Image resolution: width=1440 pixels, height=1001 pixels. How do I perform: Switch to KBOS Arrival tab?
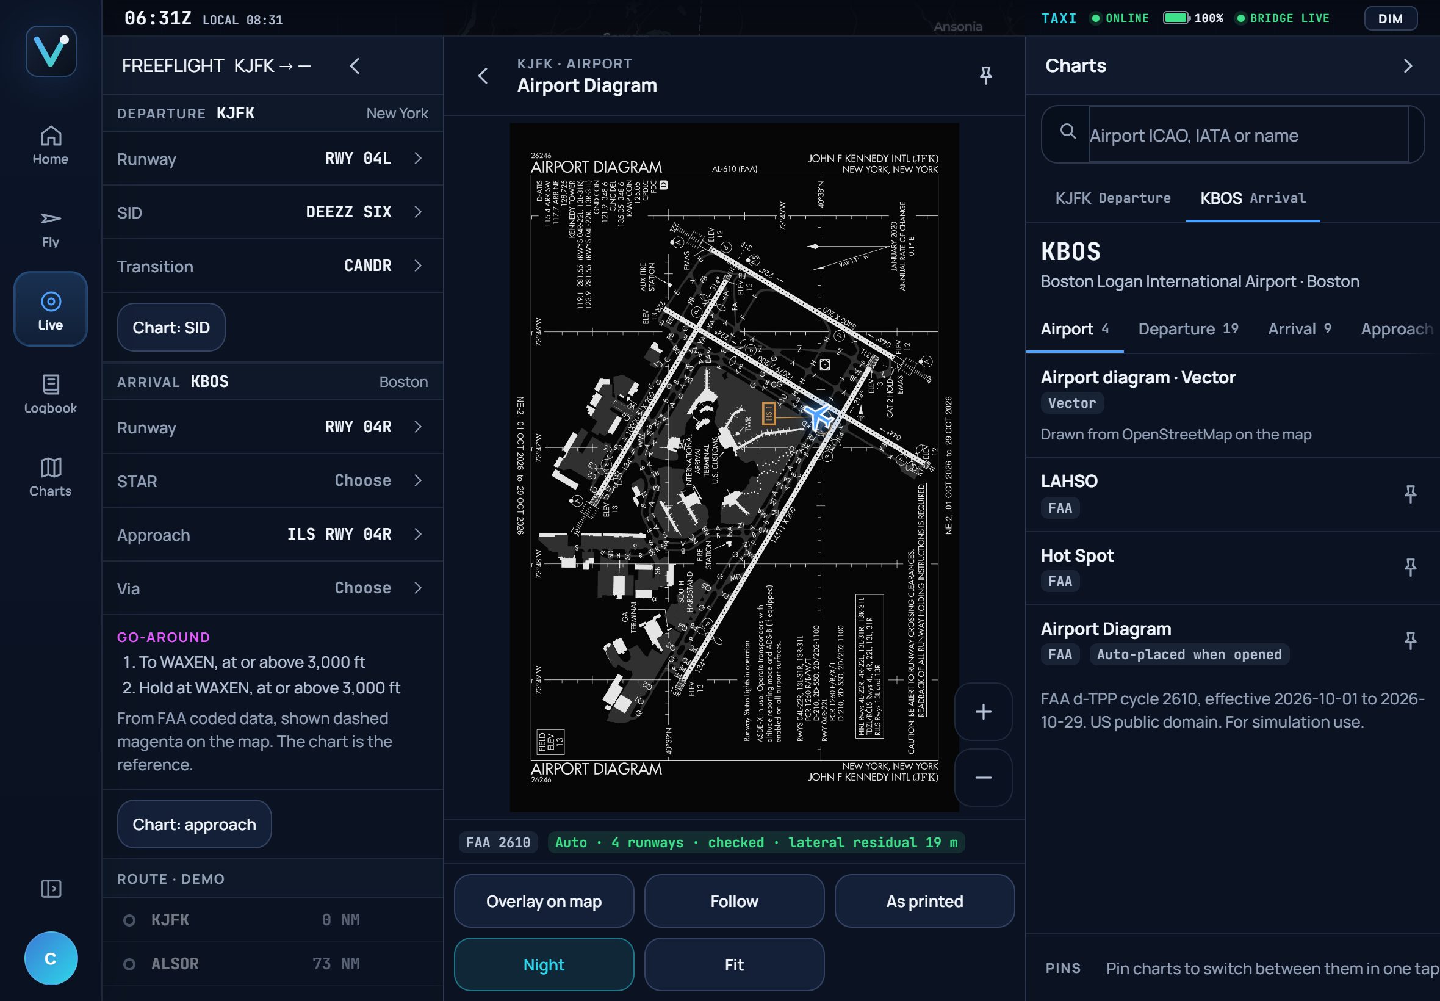point(1253,198)
